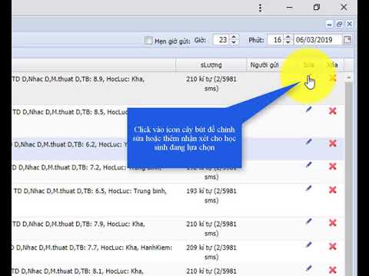
Task: Select the text 'TB: 8.9, HocLuc: Kha'
Action: (x=113, y=79)
